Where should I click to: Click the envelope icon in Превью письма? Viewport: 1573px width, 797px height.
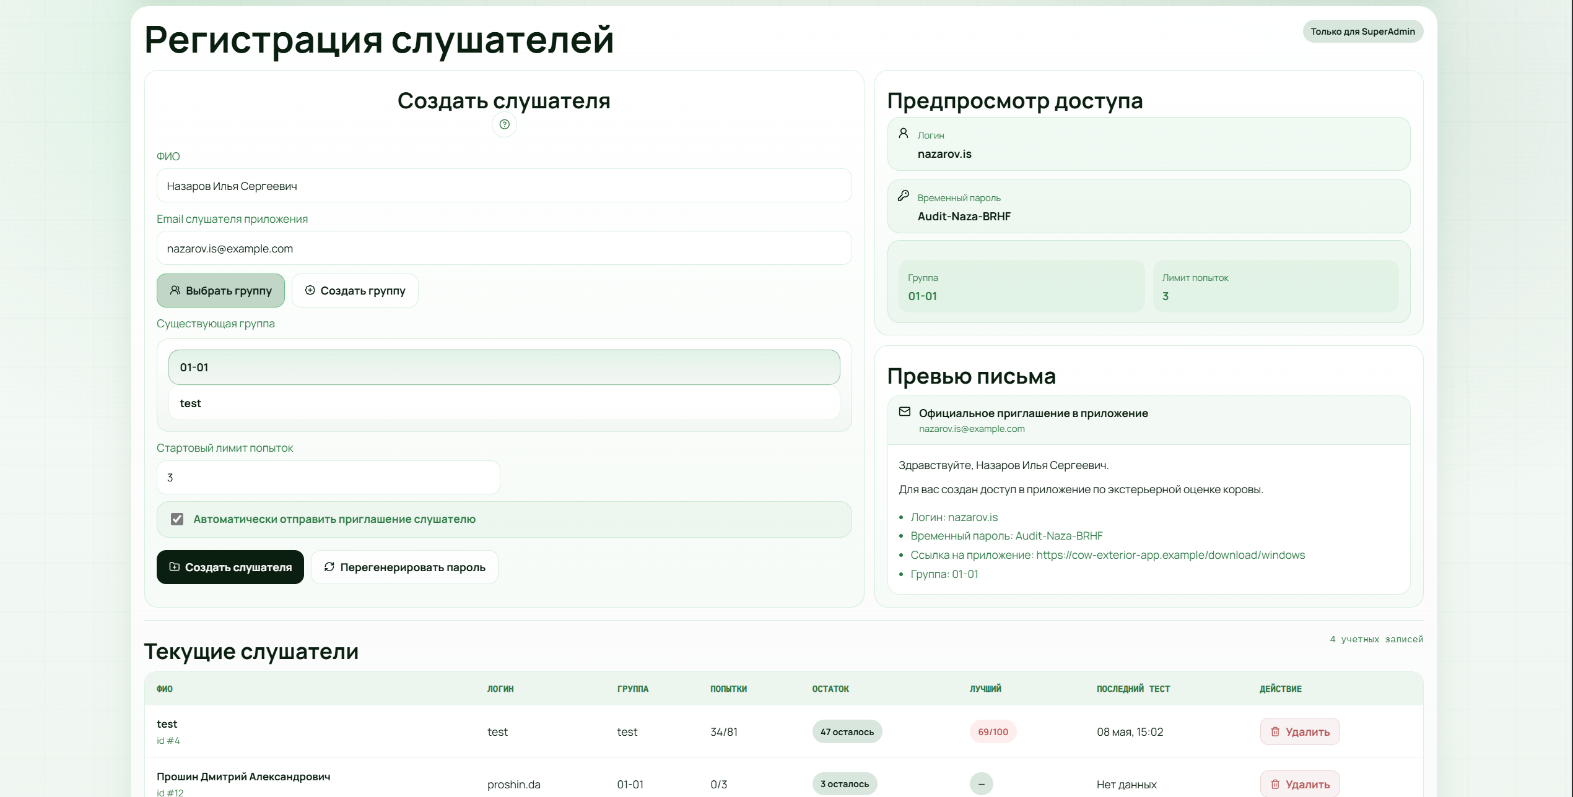click(x=905, y=411)
